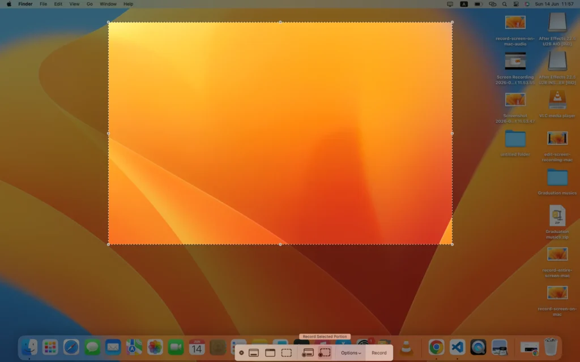Select Record Entire Screen icon in toolbar
580x362 pixels.
click(x=308, y=353)
